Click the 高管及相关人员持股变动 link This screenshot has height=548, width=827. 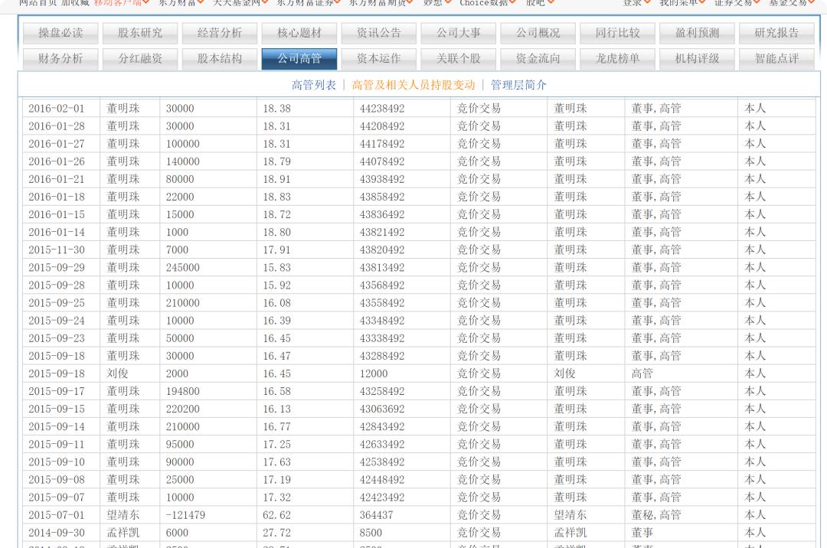pos(413,85)
